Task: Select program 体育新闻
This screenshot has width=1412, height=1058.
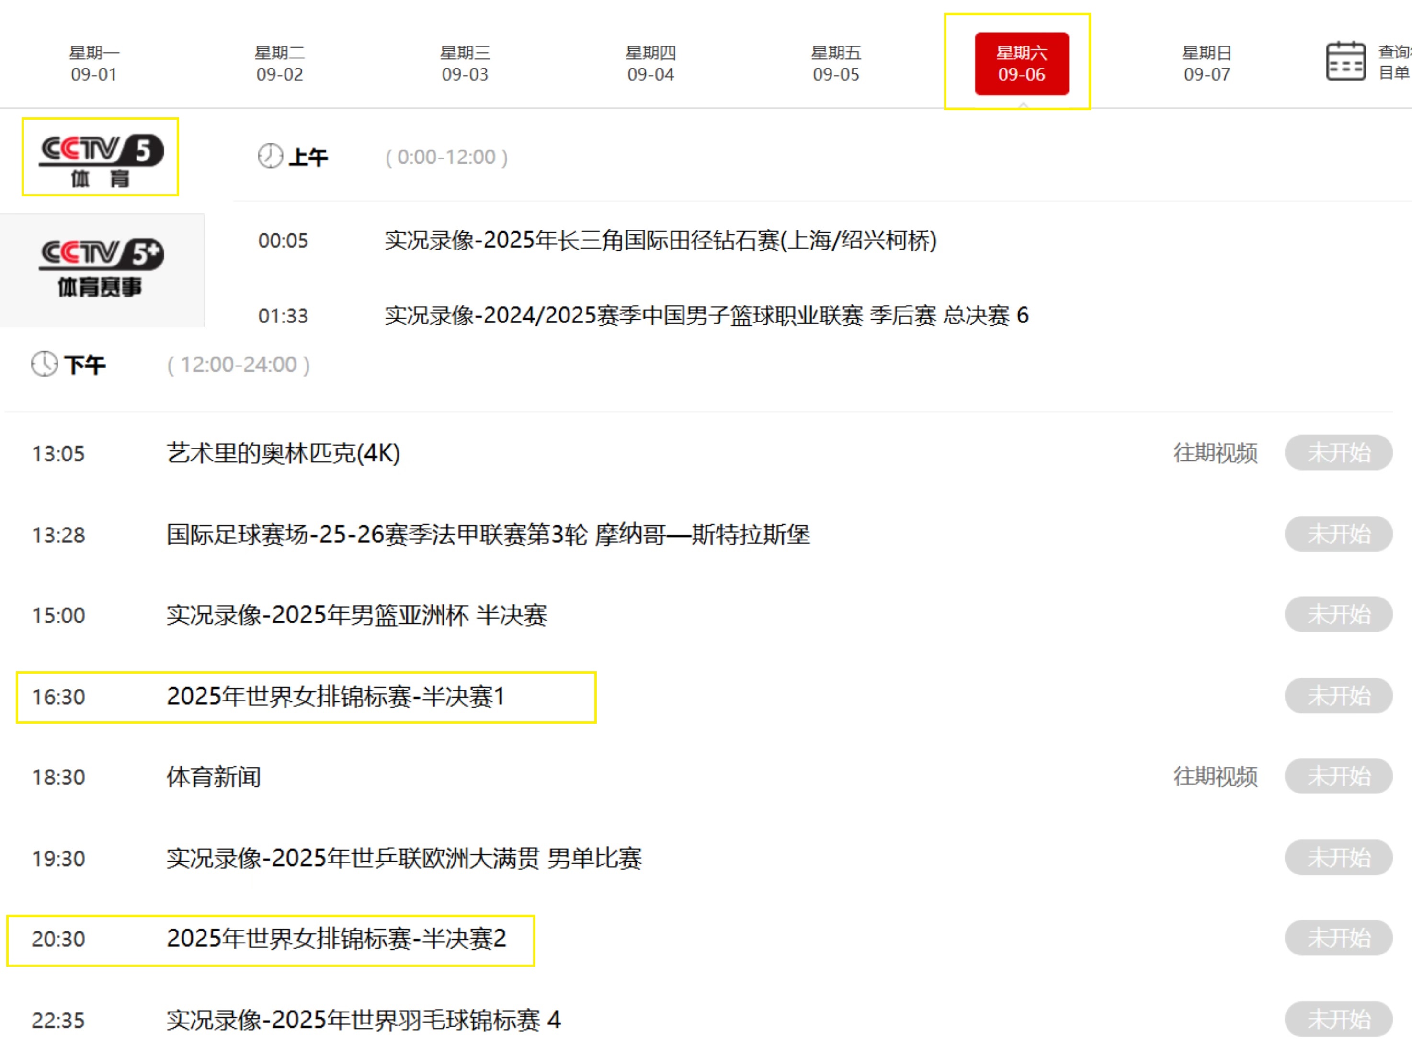Action: click(x=214, y=777)
